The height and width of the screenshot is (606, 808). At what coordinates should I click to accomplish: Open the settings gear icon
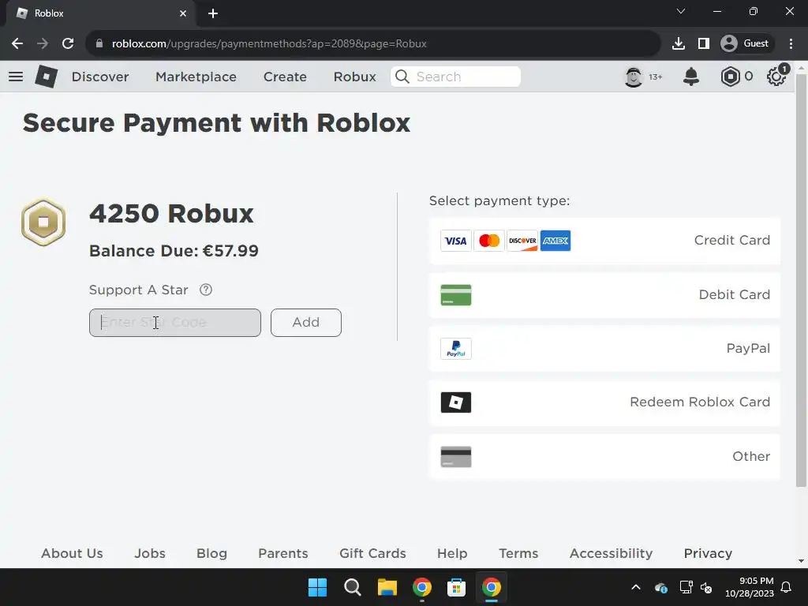coord(776,77)
